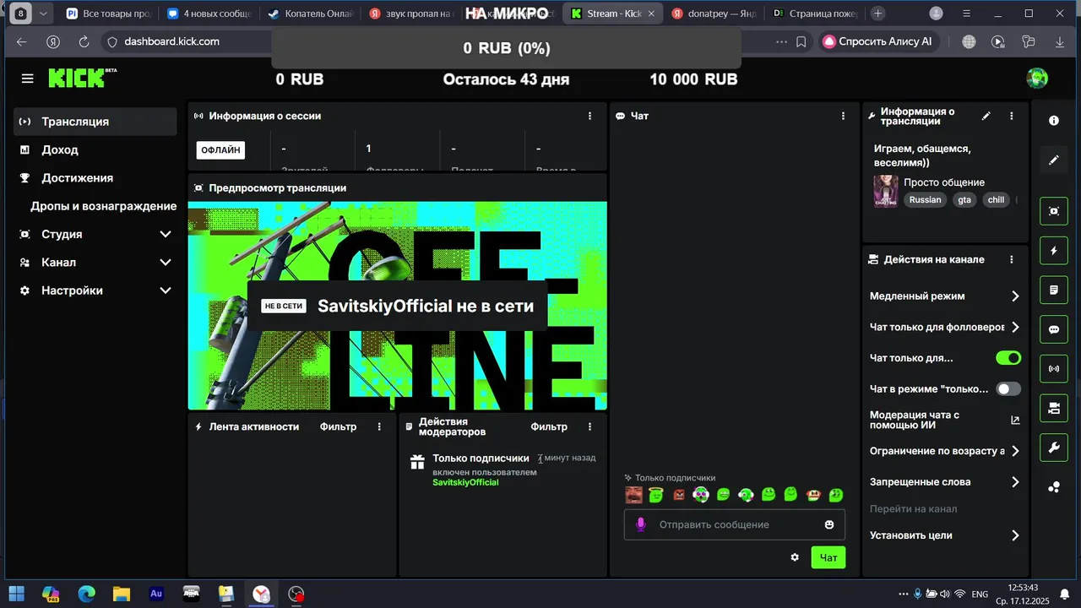Reload the page in the browser toolbar

(x=84, y=41)
